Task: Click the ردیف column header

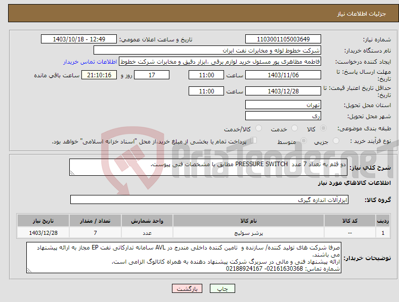Action: pyautogui.click(x=383, y=221)
